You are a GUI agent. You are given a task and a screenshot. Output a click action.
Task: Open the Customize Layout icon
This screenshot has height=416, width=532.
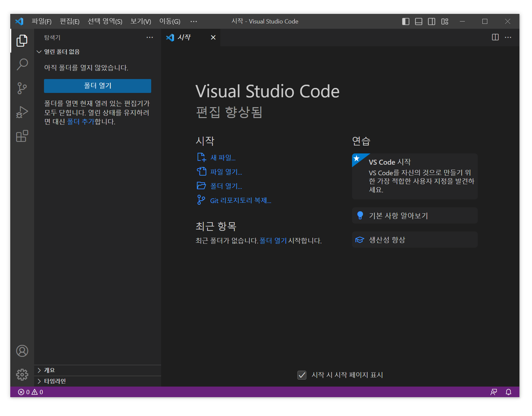445,21
